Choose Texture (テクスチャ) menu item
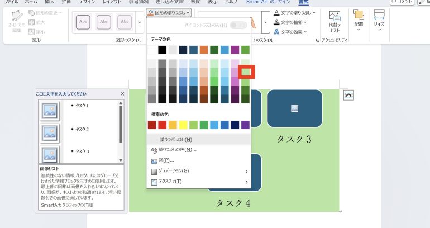The width and height of the screenshot is (430, 228). click(x=199, y=182)
